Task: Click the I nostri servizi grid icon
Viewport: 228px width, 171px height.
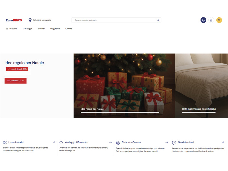Action: (x=5, y=142)
